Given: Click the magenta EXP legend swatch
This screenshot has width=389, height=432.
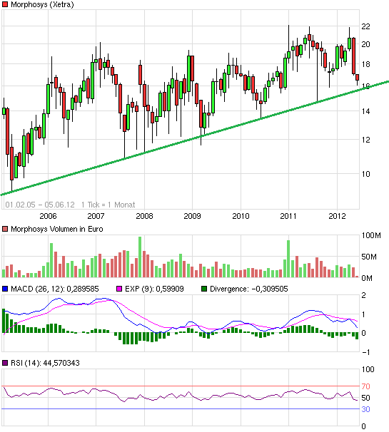Looking at the screenshot, I should click(119, 289).
